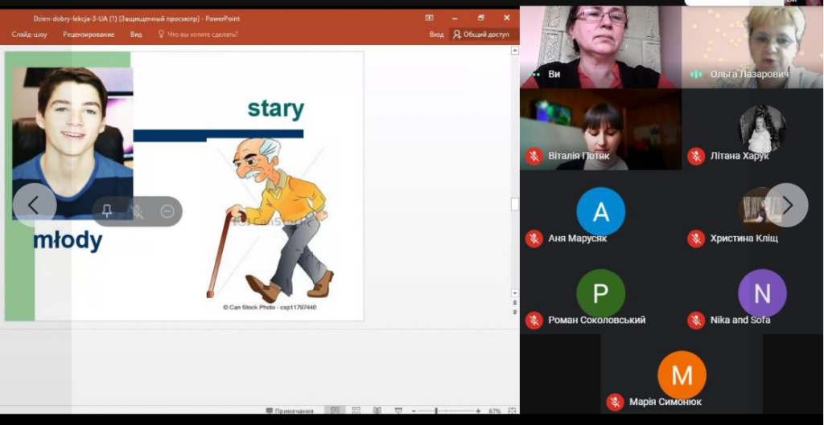This screenshot has width=824, height=425.
Task: Go to the next page of participants
Action: pyautogui.click(x=786, y=206)
